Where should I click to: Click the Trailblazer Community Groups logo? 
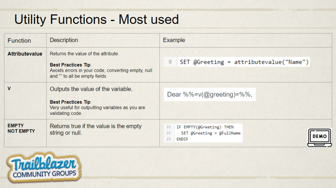click(44, 168)
